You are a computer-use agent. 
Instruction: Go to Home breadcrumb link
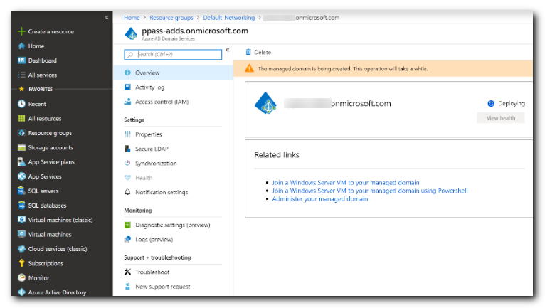pyautogui.click(x=132, y=17)
